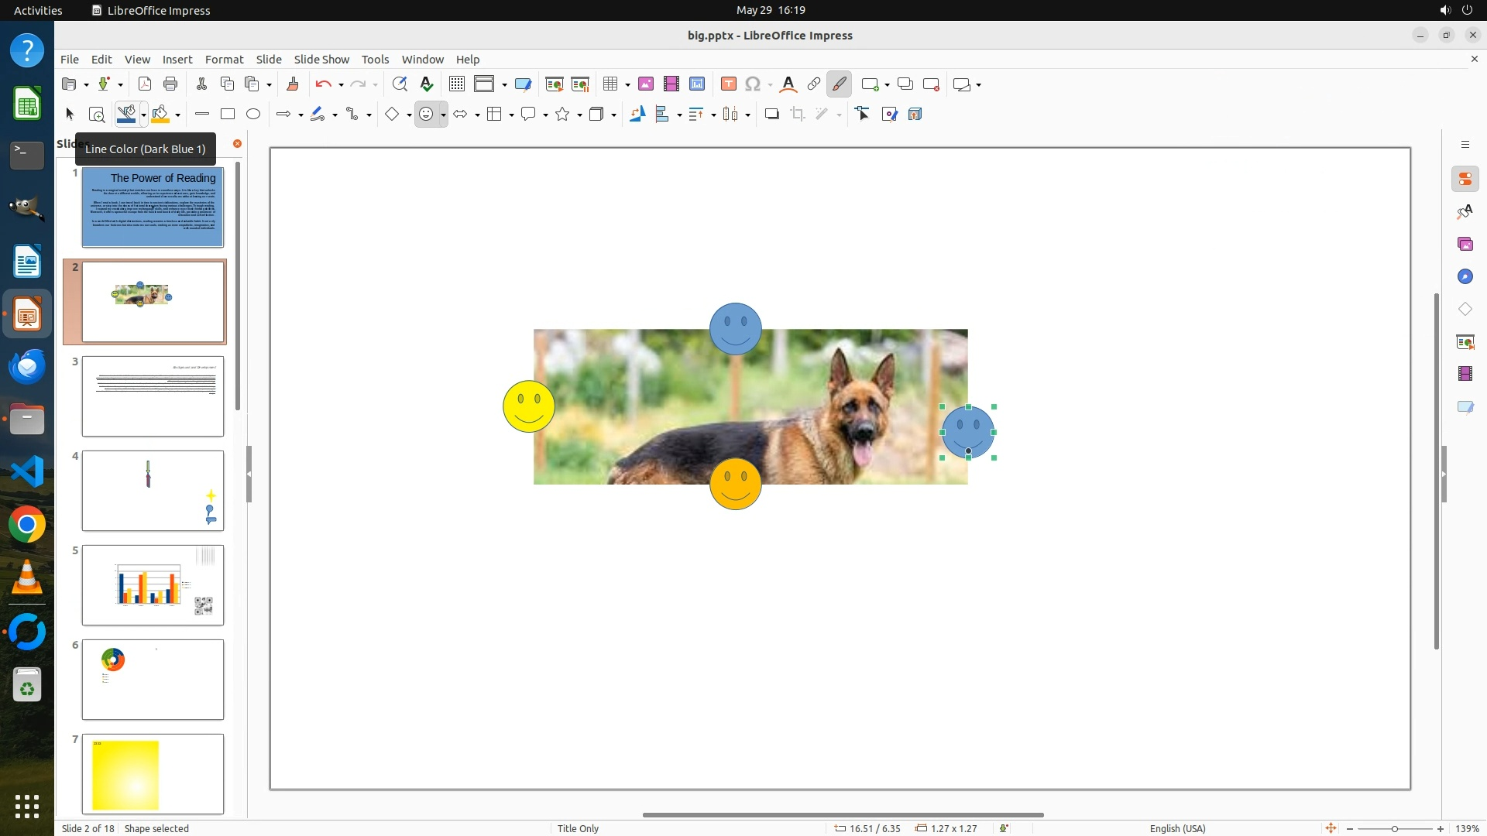Toggle the Display Grid button
The height and width of the screenshot is (836, 1487).
pyautogui.click(x=456, y=84)
